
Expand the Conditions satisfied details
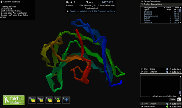(x=68, y=11)
